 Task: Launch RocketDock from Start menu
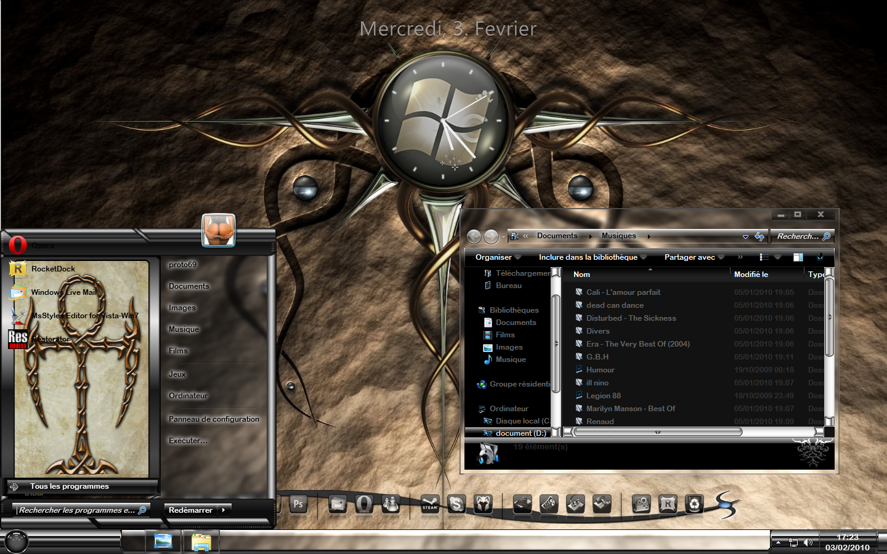pyautogui.click(x=43, y=269)
